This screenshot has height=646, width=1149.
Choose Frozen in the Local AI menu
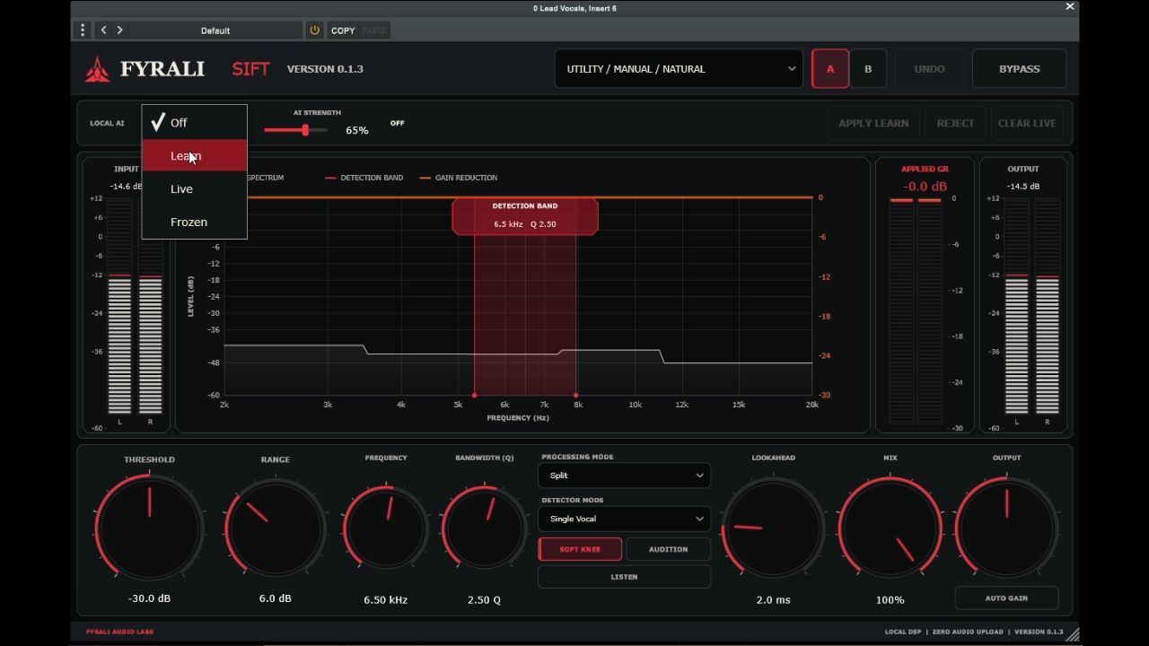click(x=194, y=223)
